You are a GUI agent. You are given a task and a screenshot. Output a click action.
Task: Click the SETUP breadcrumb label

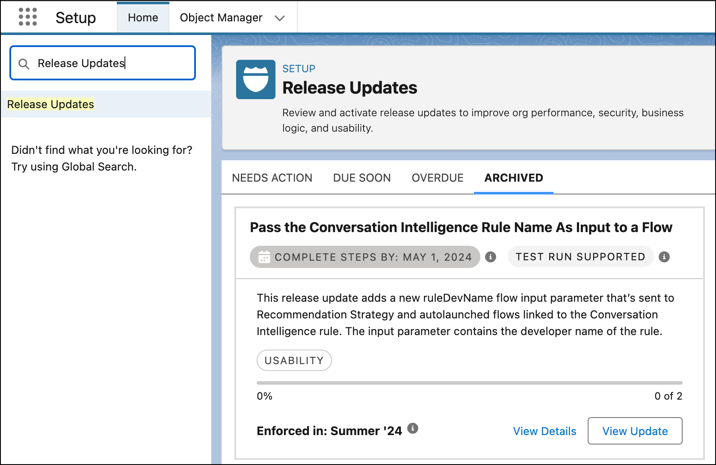point(299,69)
